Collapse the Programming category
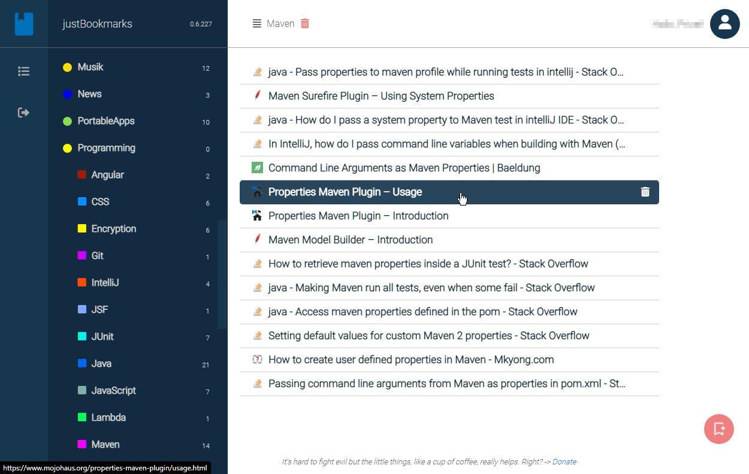The width and height of the screenshot is (749, 474). coord(105,148)
